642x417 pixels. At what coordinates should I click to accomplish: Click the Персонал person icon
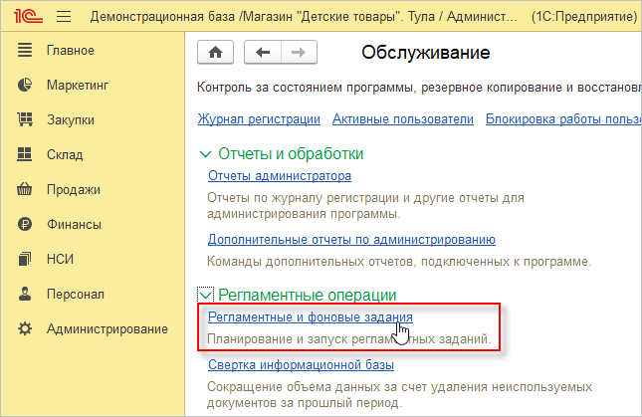pos(26,294)
